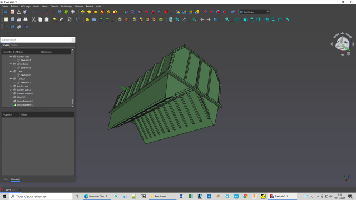Select the Données tab
Image resolution: width=356 pixels, height=200 pixels.
click(x=15, y=179)
